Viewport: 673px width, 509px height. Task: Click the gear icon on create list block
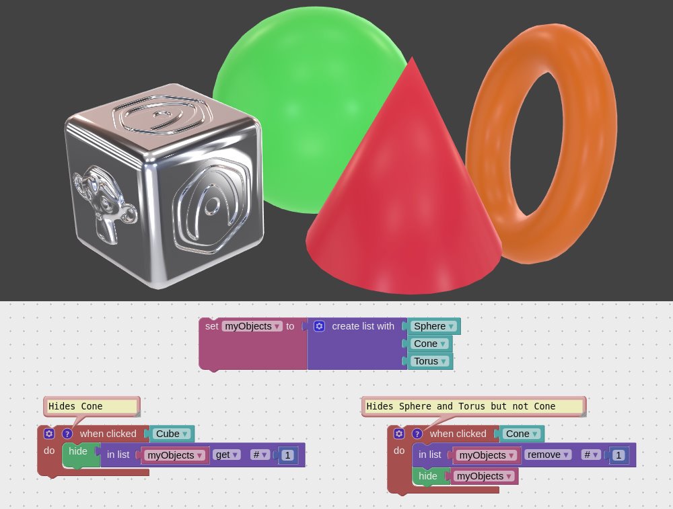(319, 326)
